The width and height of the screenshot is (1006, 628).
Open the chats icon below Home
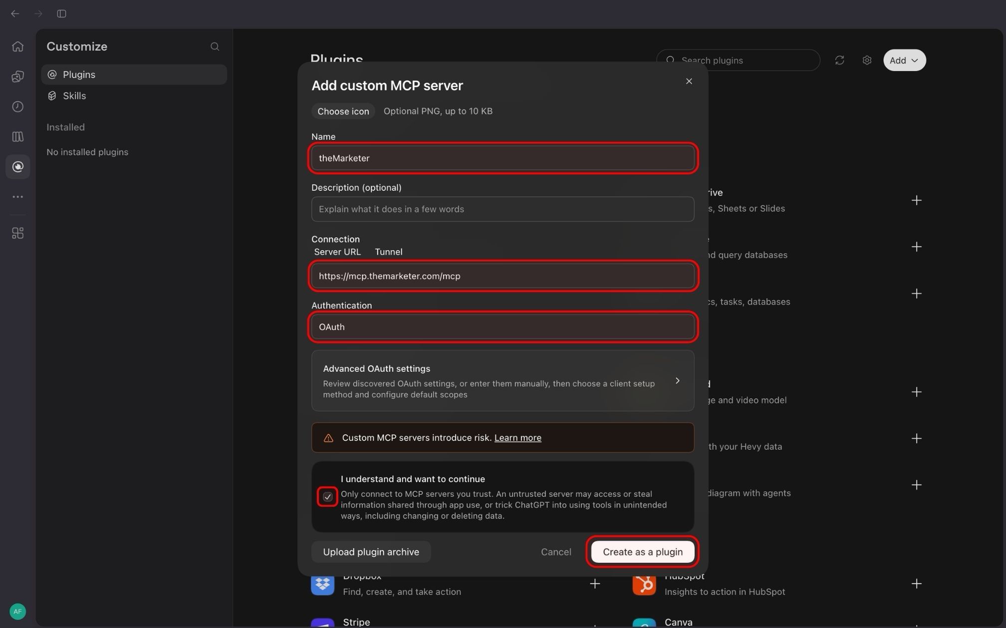click(18, 76)
